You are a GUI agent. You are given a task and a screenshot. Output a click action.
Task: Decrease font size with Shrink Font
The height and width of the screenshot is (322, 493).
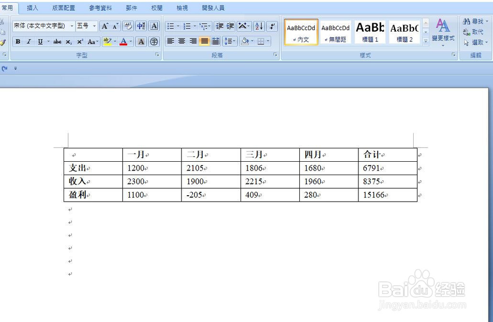coord(115,26)
